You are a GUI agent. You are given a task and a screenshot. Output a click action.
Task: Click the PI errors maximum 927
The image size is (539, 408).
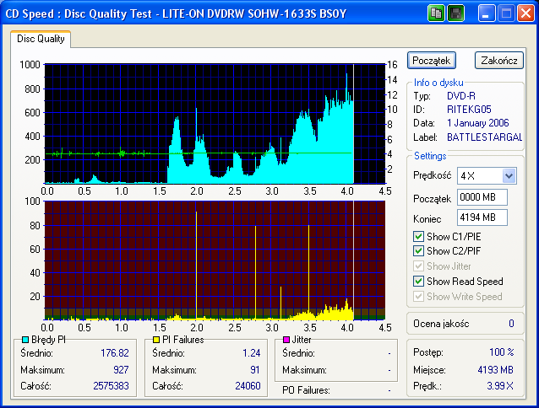point(121,369)
